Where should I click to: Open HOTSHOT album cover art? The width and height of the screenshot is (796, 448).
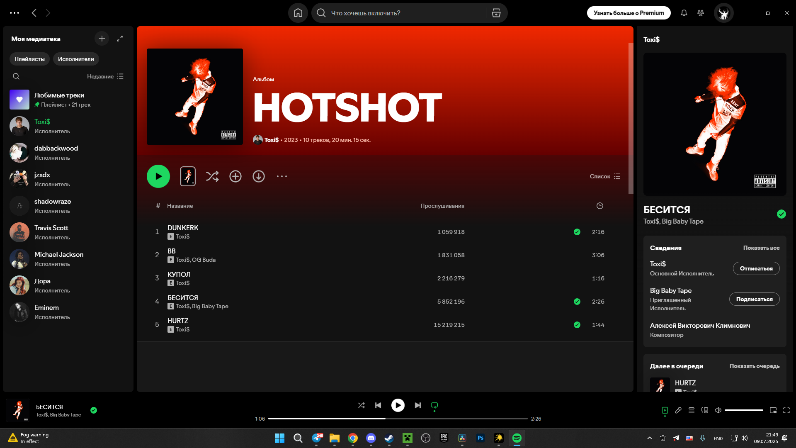point(195,97)
